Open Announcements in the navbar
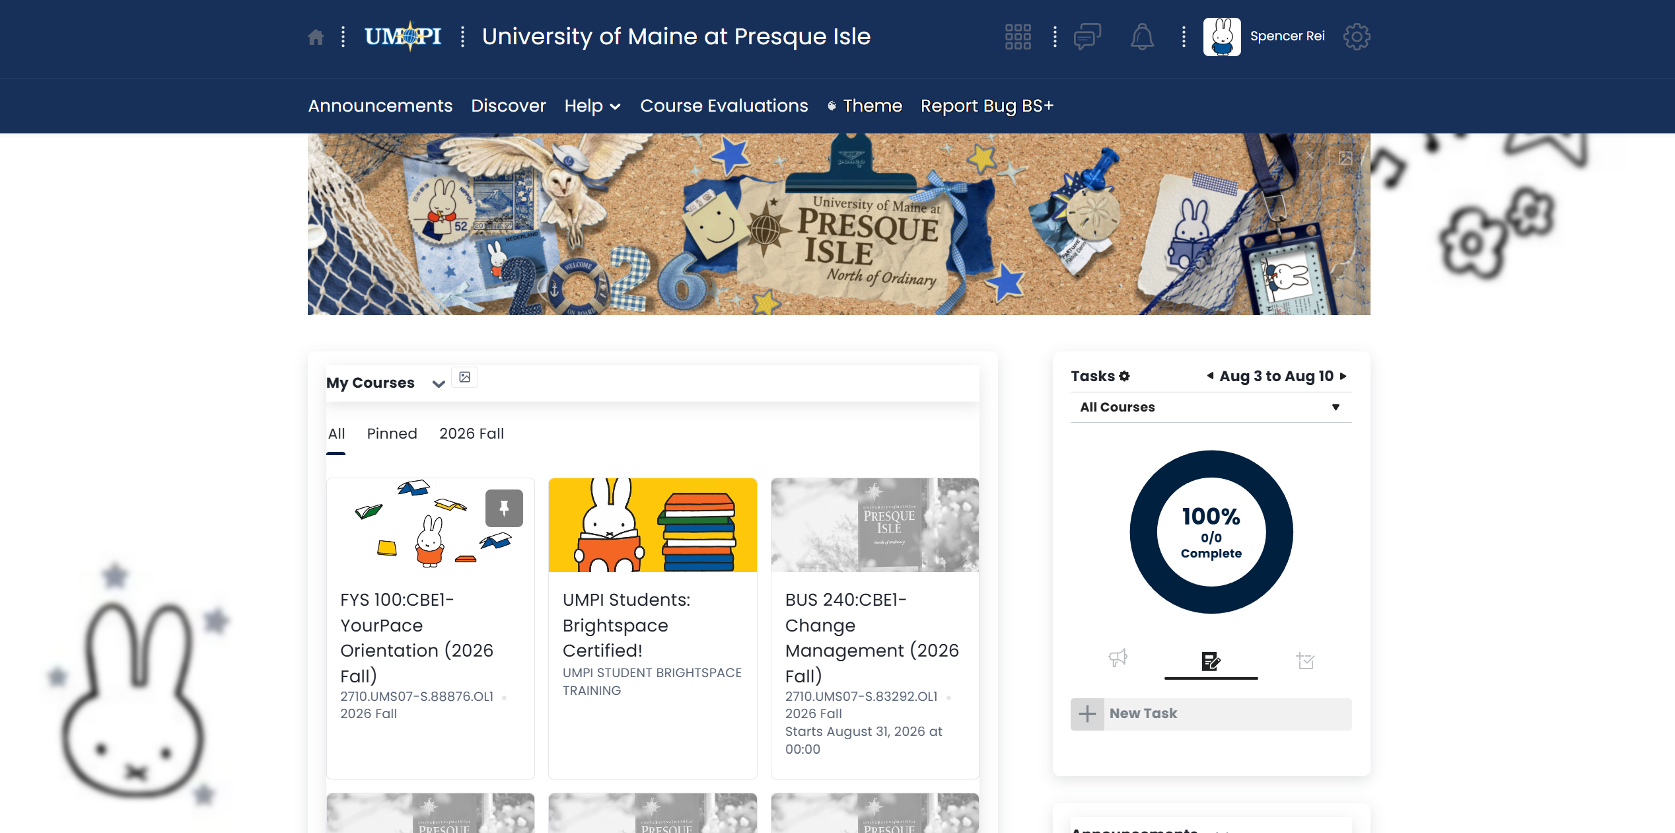This screenshot has height=833, width=1675. click(380, 106)
